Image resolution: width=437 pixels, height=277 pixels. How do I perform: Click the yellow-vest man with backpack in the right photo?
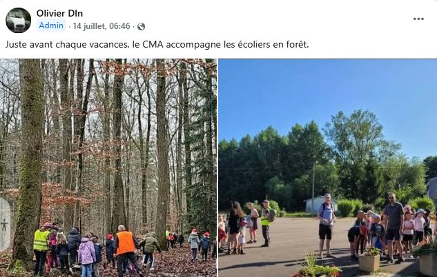pyautogui.click(x=266, y=223)
